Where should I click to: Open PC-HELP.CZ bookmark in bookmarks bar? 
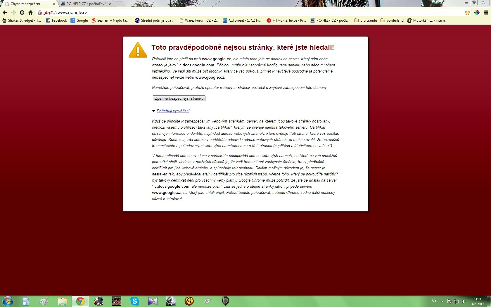(330, 20)
